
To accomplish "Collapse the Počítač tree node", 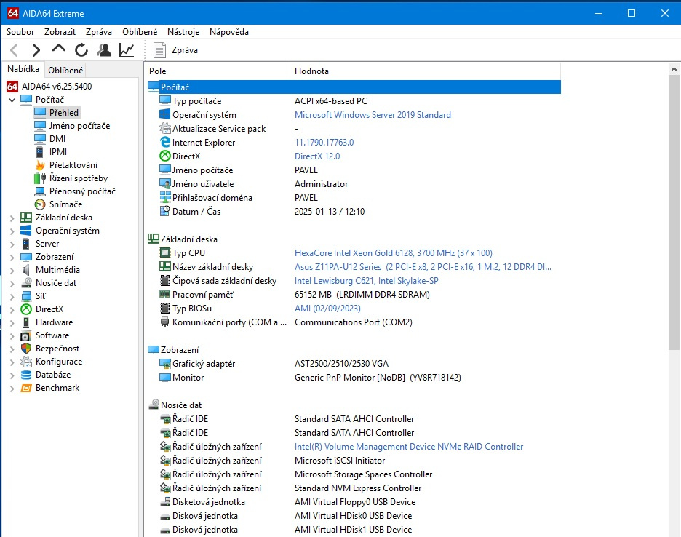I will pos(12,100).
